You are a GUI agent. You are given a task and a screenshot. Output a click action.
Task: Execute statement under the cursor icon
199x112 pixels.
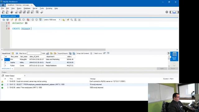(16, 20)
